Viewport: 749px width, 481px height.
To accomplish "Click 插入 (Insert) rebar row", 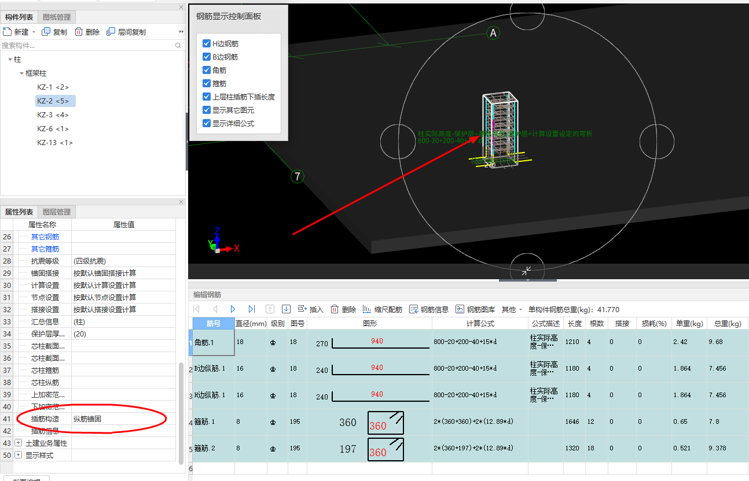I will click(x=310, y=309).
